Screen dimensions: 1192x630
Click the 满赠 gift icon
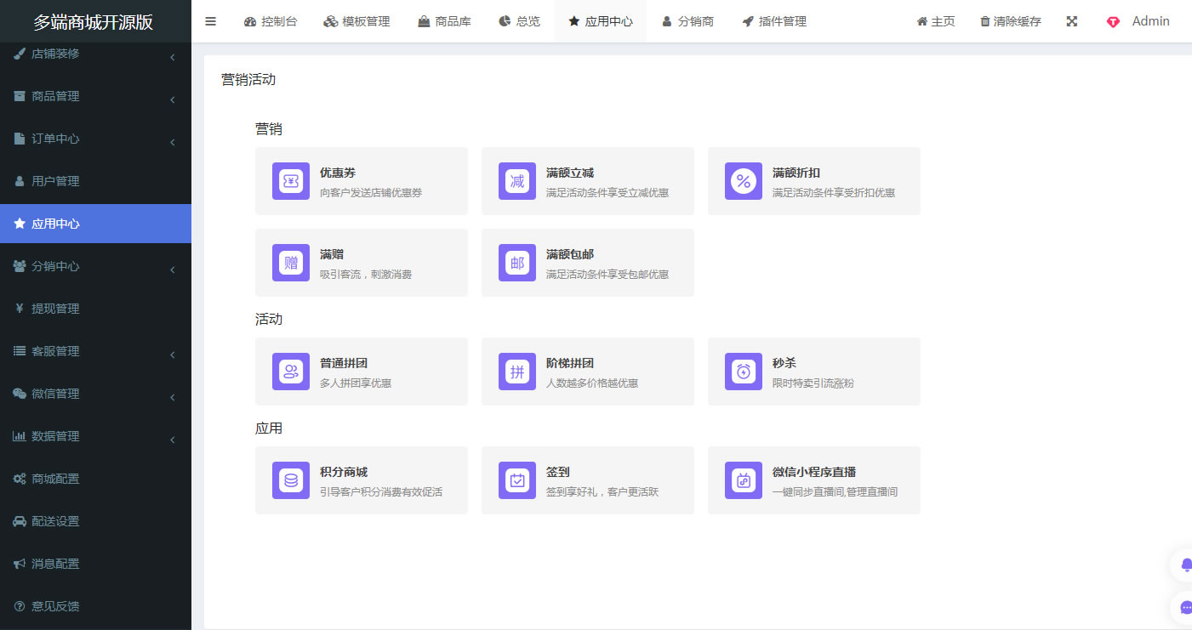click(291, 263)
